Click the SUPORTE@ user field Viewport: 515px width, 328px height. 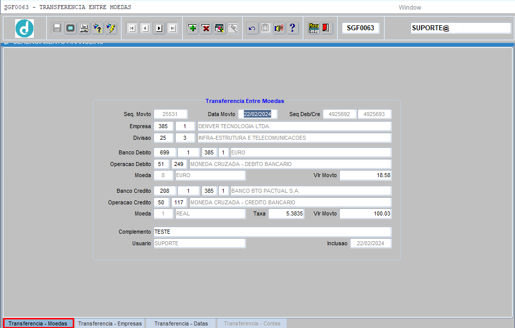pyautogui.click(x=460, y=28)
